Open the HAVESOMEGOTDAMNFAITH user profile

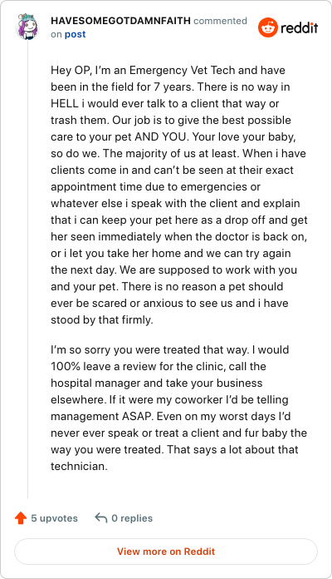pos(120,21)
